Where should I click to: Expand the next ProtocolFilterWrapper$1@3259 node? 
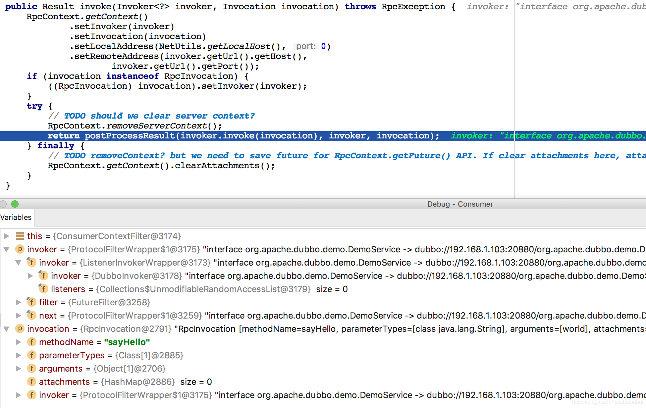click(18, 316)
